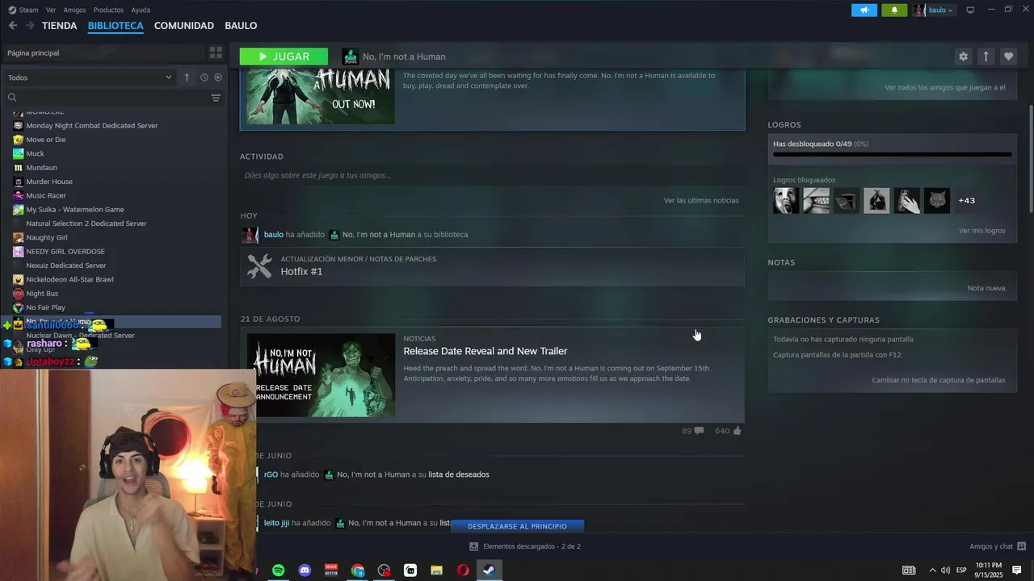Image resolution: width=1034 pixels, height=581 pixels.
Task: Open Ver las últimas noticias link
Action: 700,200
